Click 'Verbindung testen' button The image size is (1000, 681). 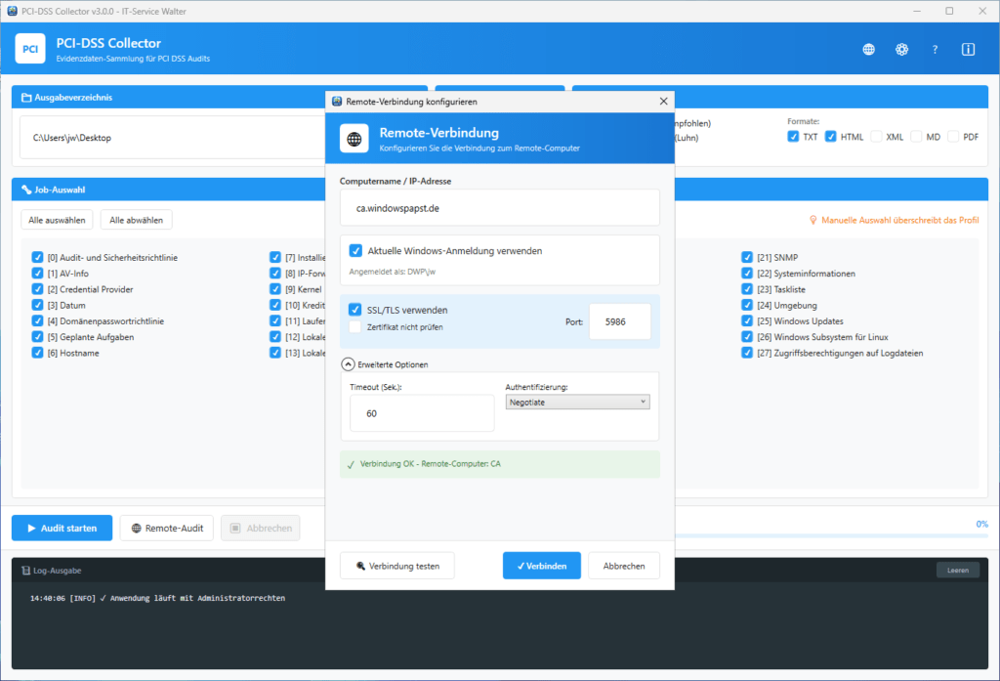[396, 565]
